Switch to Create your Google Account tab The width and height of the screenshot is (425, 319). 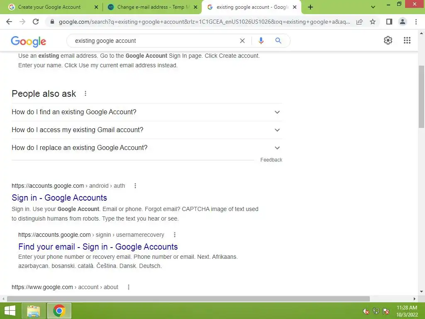click(49, 7)
